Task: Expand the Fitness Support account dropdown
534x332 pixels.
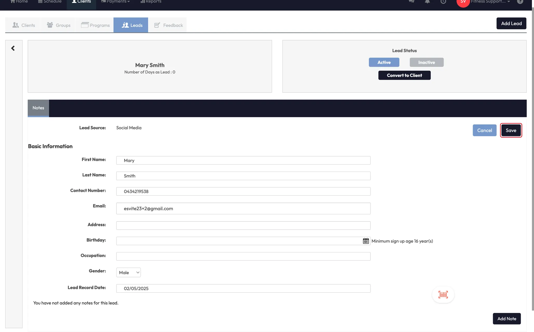Action: click(490, 2)
